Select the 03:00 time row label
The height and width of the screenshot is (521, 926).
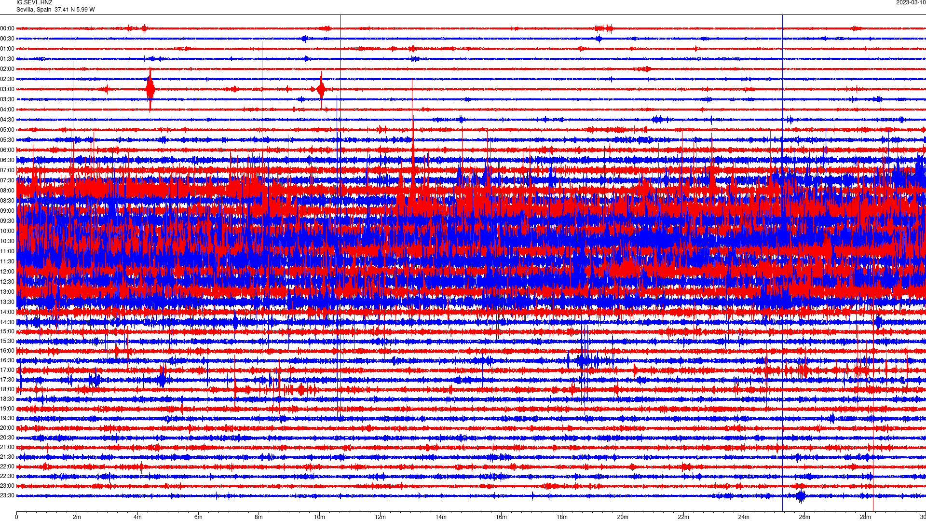[7, 89]
